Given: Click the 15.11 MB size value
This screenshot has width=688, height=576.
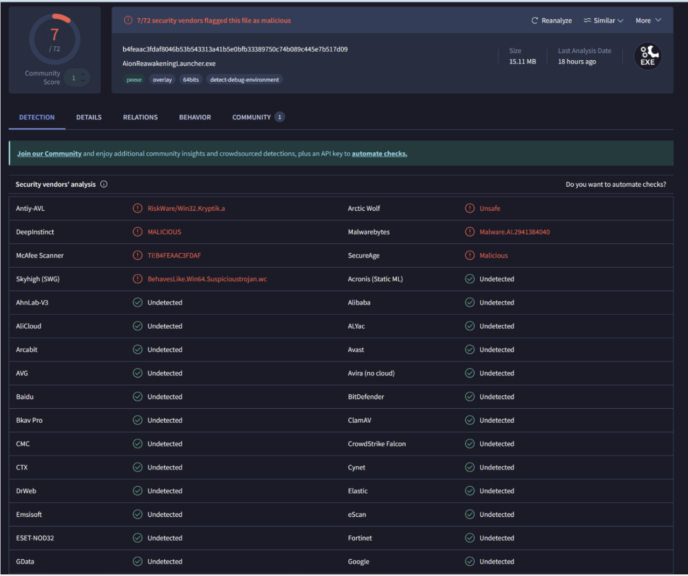Looking at the screenshot, I should coord(523,62).
